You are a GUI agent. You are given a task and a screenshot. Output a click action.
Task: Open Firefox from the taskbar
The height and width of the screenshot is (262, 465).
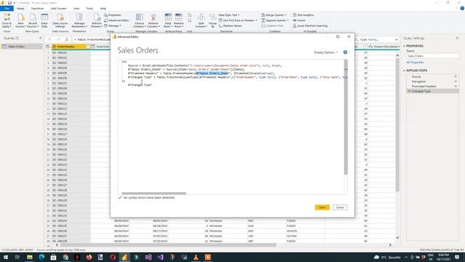tap(89, 257)
